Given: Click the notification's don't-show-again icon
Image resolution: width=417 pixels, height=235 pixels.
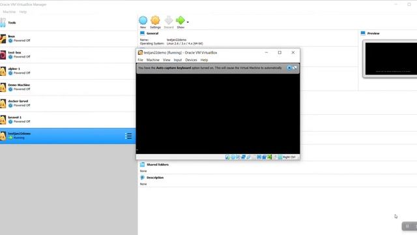Looking at the screenshot, I should [295, 68].
